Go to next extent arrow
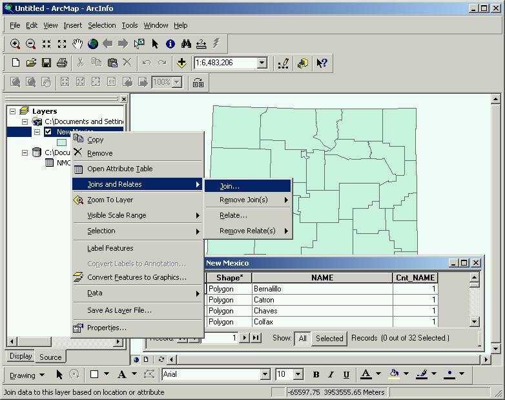Screen dimensions: 505x400 pyautogui.click(x=123, y=43)
